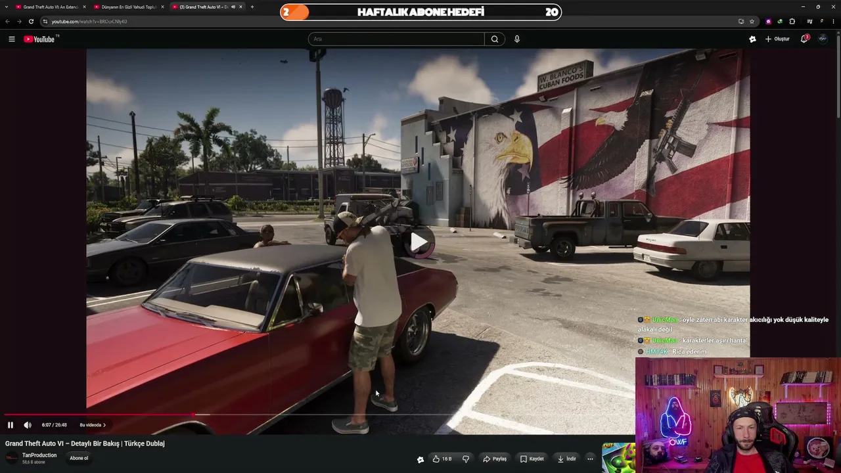Open the purple browser extension icon
This screenshot has width=841, height=473.
pos(768,22)
